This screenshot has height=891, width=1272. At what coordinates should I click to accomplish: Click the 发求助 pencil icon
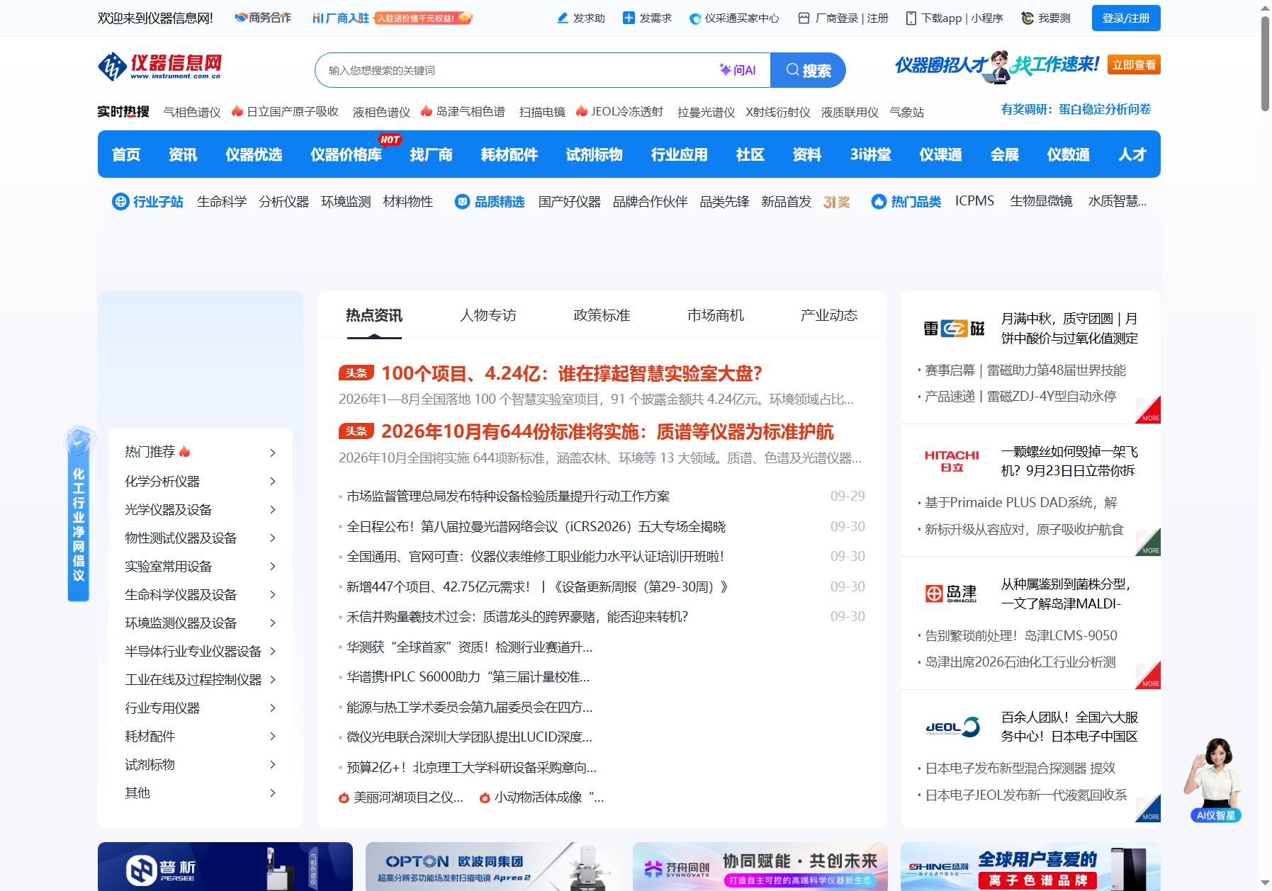point(563,18)
